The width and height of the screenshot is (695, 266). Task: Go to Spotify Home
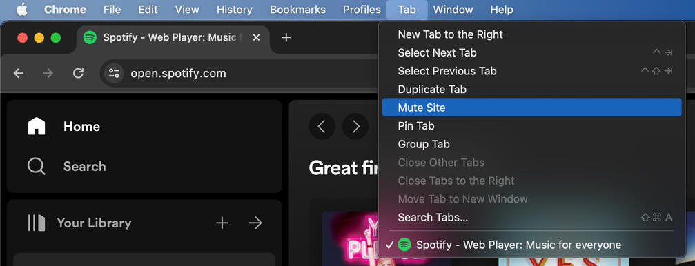click(81, 127)
